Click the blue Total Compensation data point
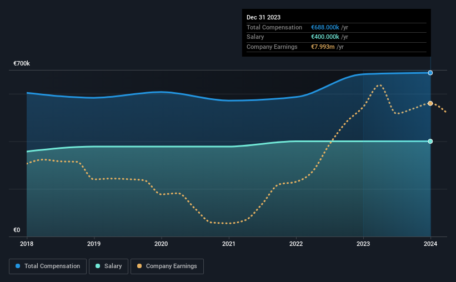This screenshot has width=456, height=282. 430,73
